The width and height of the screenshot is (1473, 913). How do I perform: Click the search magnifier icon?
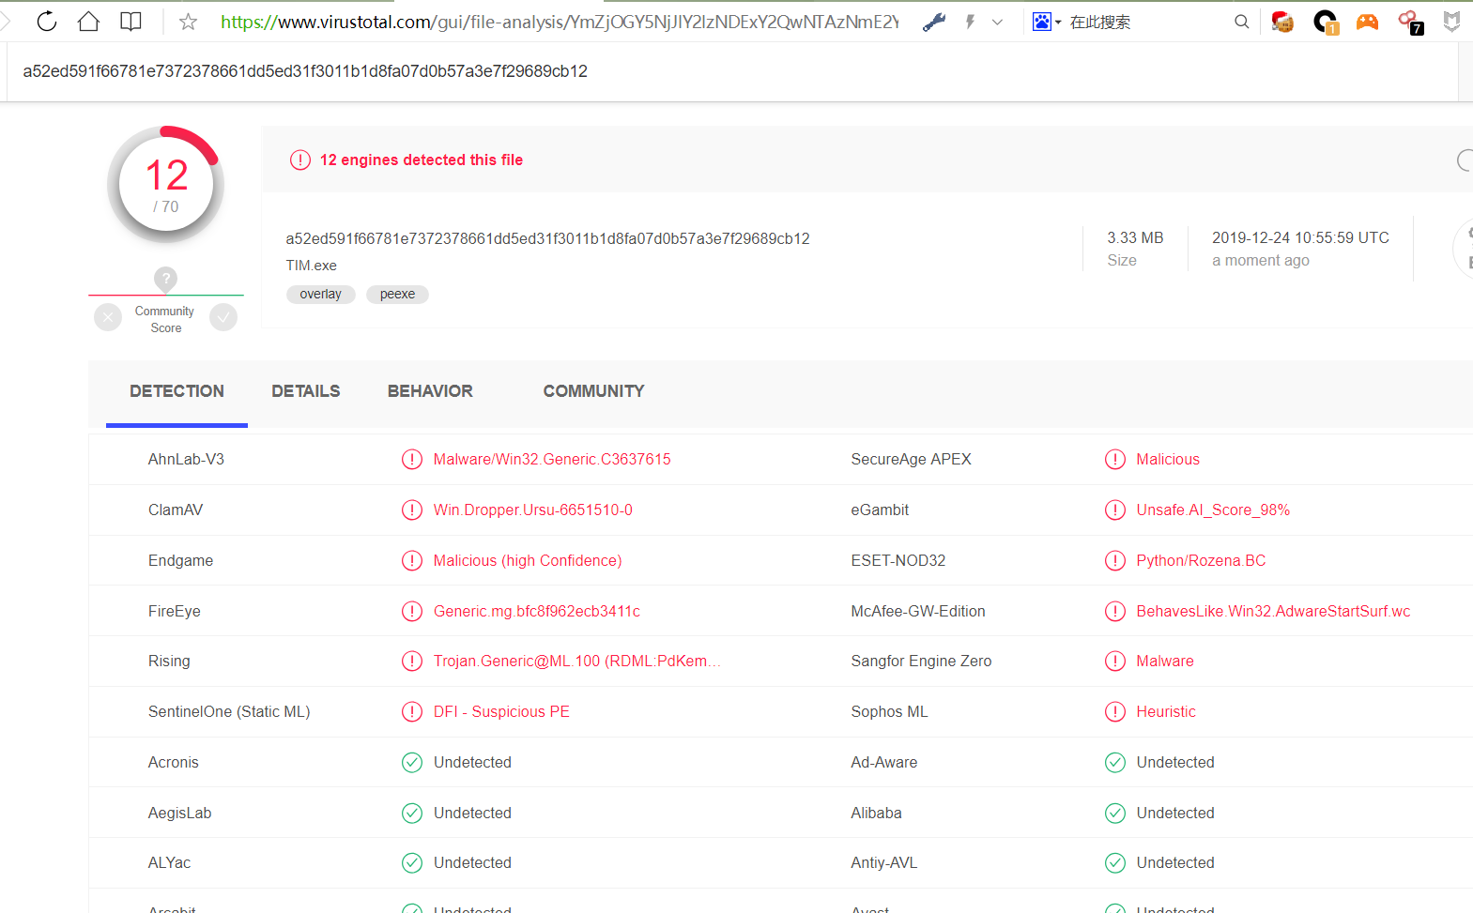(x=1241, y=22)
